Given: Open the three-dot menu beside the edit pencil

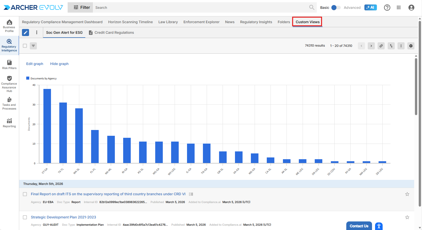Looking at the screenshot, I should (x=37, y=32).
